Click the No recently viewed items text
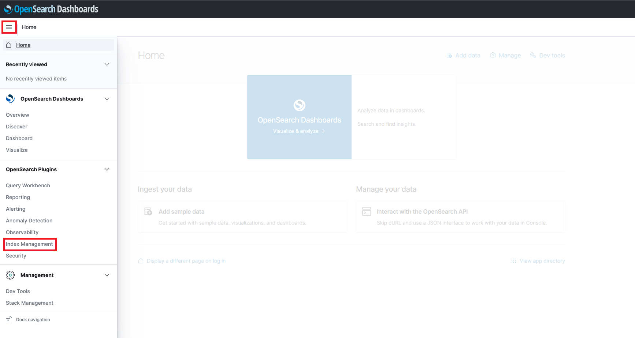 [x=36, y=79]
